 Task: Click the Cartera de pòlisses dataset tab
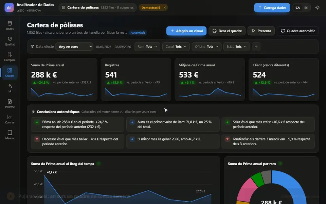click(97, 7)
